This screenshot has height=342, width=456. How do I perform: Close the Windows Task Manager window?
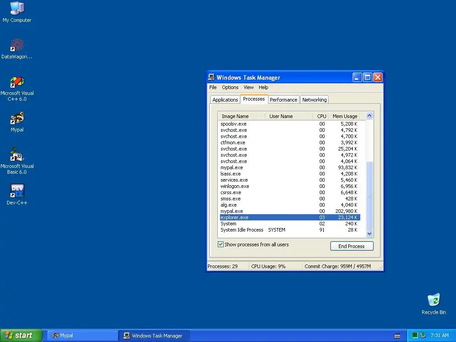(x=378, y=77)
